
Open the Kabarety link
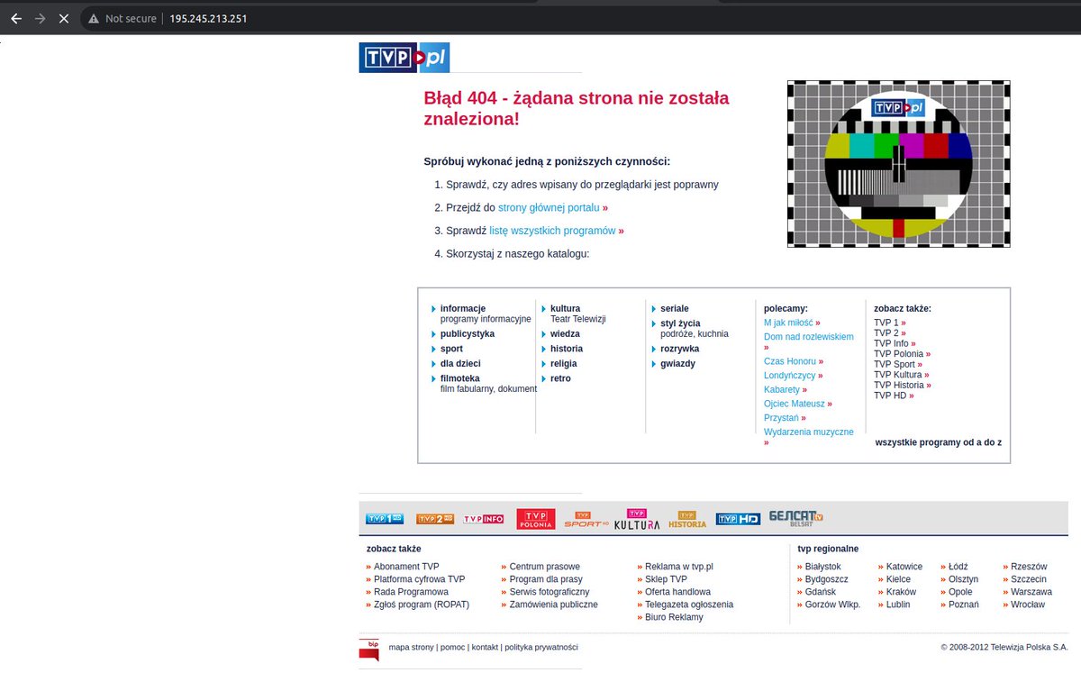[782, 389]
